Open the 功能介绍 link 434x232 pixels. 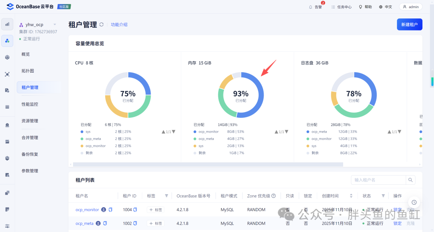pyautogui.click(x=119, y=24)
